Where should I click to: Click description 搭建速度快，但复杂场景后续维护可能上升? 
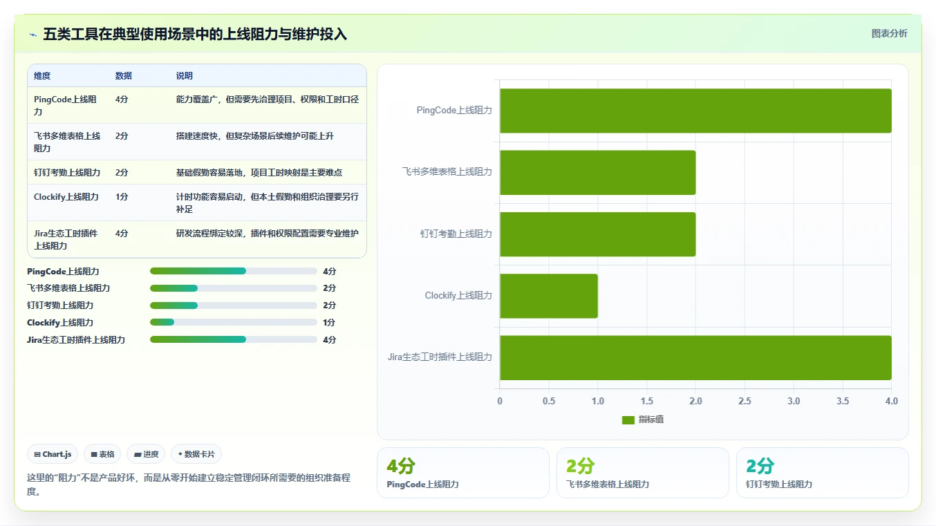click(255, 136)
